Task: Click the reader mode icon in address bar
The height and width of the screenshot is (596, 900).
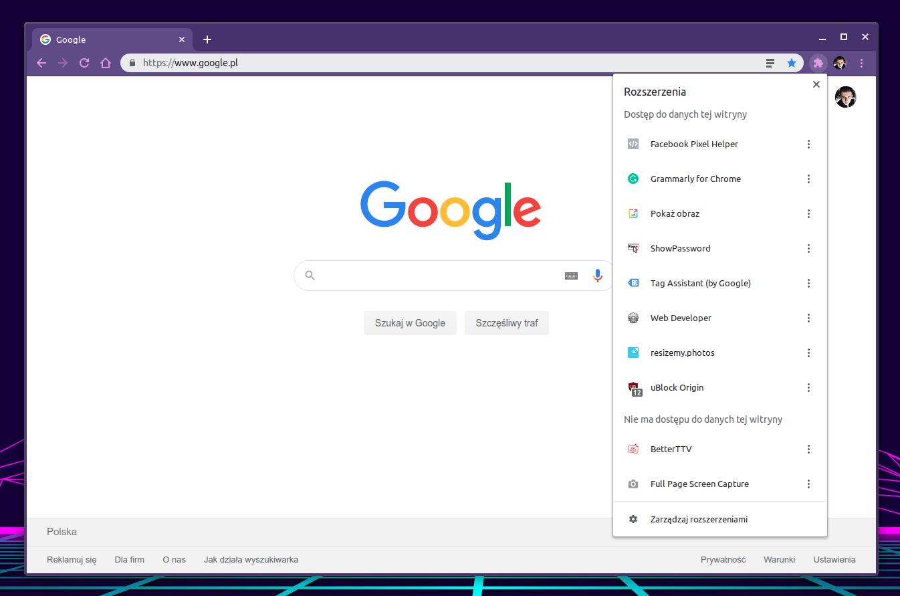Action: point(770,63)
